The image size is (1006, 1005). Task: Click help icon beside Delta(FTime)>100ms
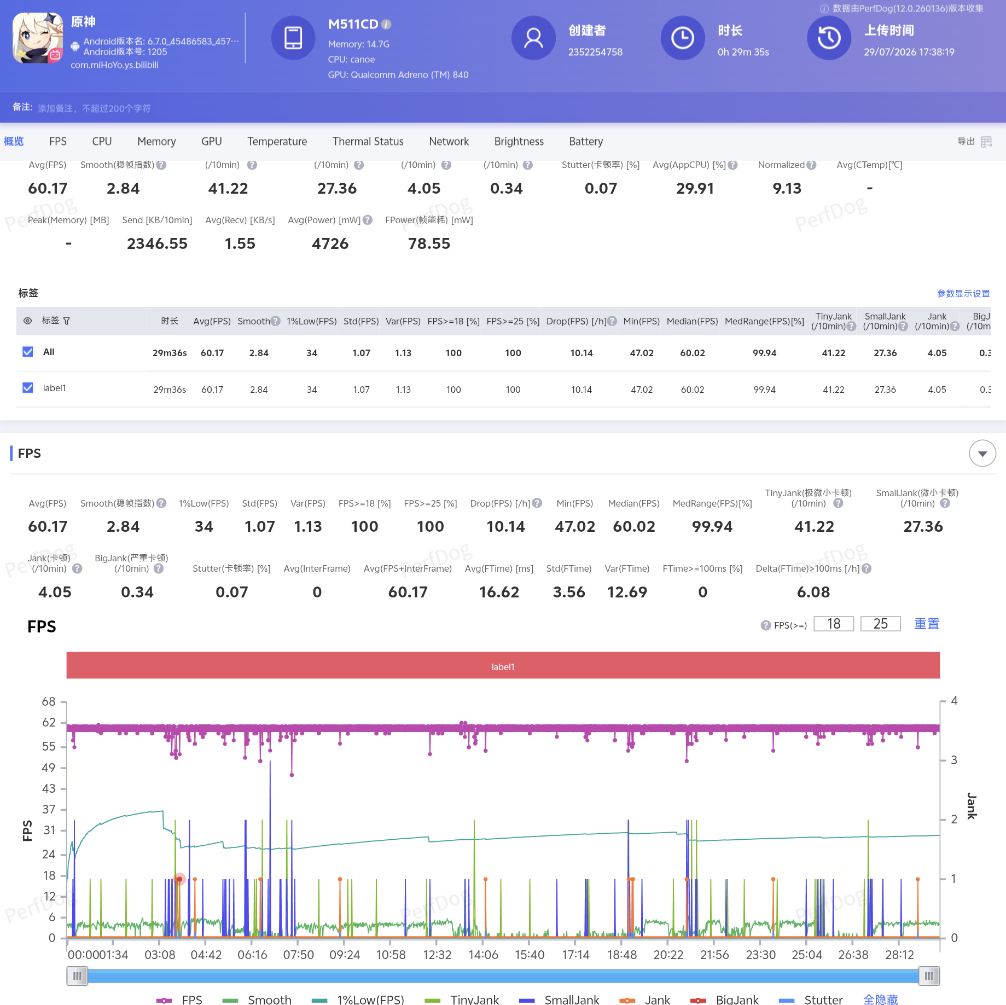[867, 568]
